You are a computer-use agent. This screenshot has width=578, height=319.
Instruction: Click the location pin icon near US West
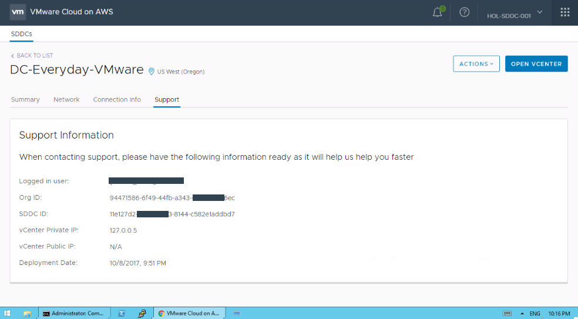pyautogui.click(x=151, y=72)
